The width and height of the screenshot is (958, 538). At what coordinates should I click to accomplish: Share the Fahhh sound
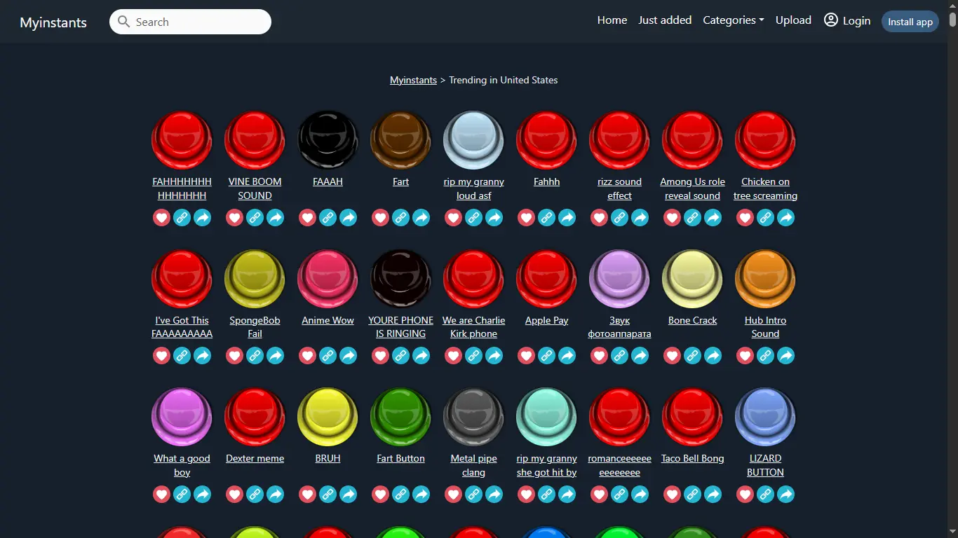[x=567, y=218]
